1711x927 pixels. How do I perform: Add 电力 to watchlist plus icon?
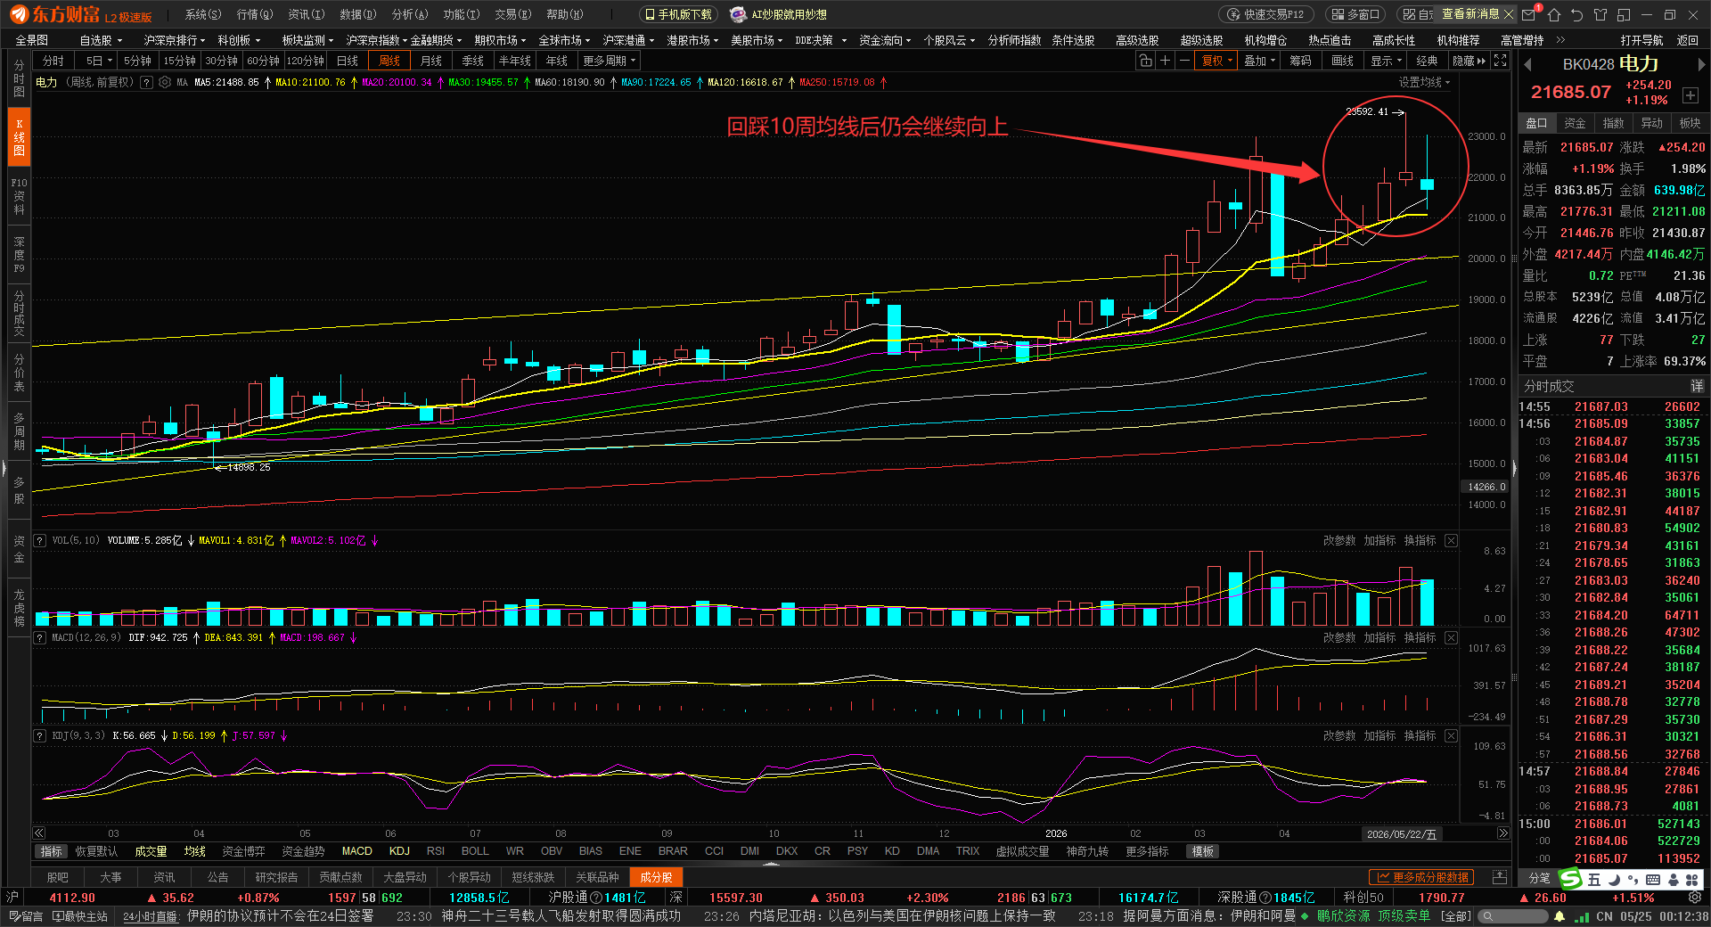coord(1691,95)
